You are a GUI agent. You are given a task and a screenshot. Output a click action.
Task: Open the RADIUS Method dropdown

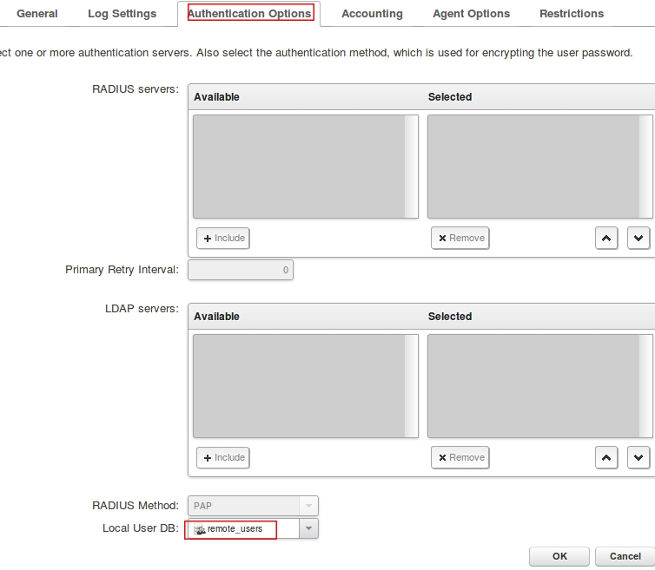pyautogui.click(x=308, y=506)
